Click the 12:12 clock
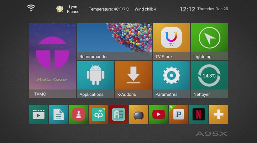This screenshot has width=257, height=143. coord(187,9)
